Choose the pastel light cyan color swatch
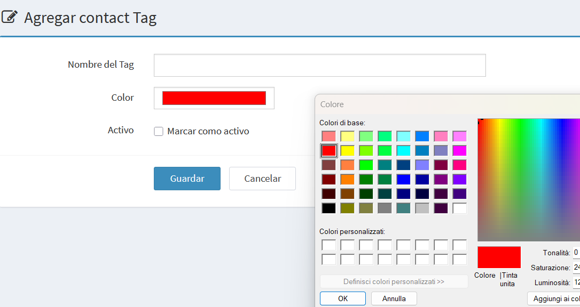Image resolution: width=580 pixels, height=307 pixels. [404, 136]
